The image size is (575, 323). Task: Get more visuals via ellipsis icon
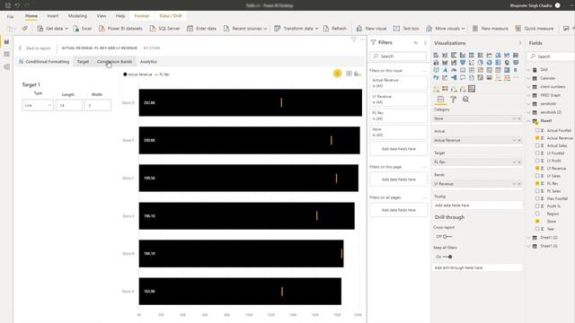tap(516, 78)
